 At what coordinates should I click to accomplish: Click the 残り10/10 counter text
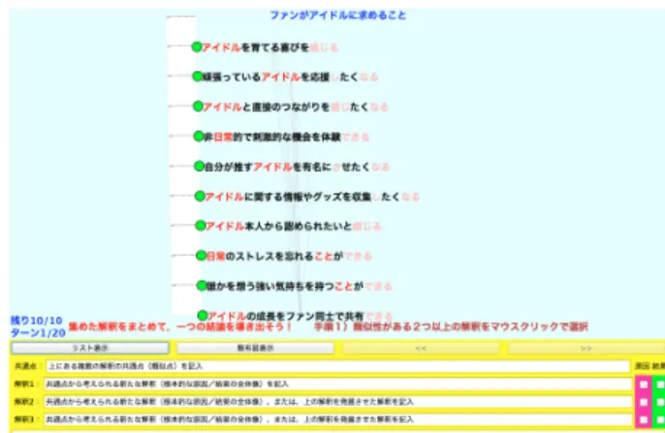coord(37,321)
